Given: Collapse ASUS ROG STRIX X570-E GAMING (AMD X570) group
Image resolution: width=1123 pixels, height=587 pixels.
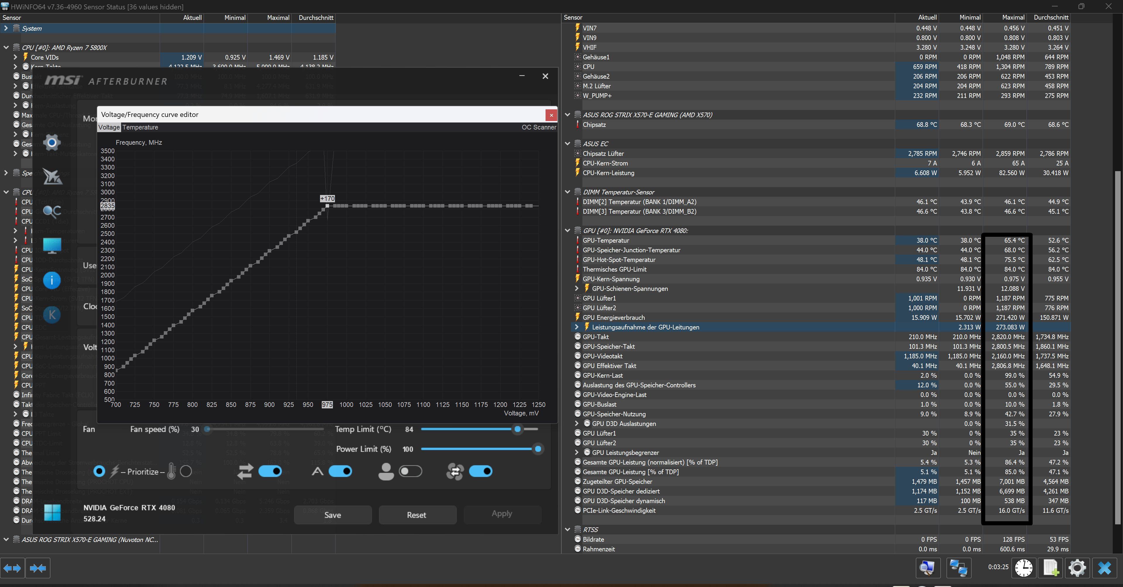Looking at the screenshot, I should tap(567, 115).
